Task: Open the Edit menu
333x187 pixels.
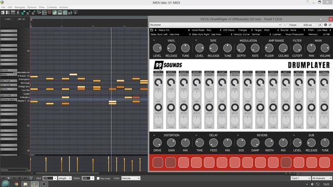Action: (x=10, y=7)
